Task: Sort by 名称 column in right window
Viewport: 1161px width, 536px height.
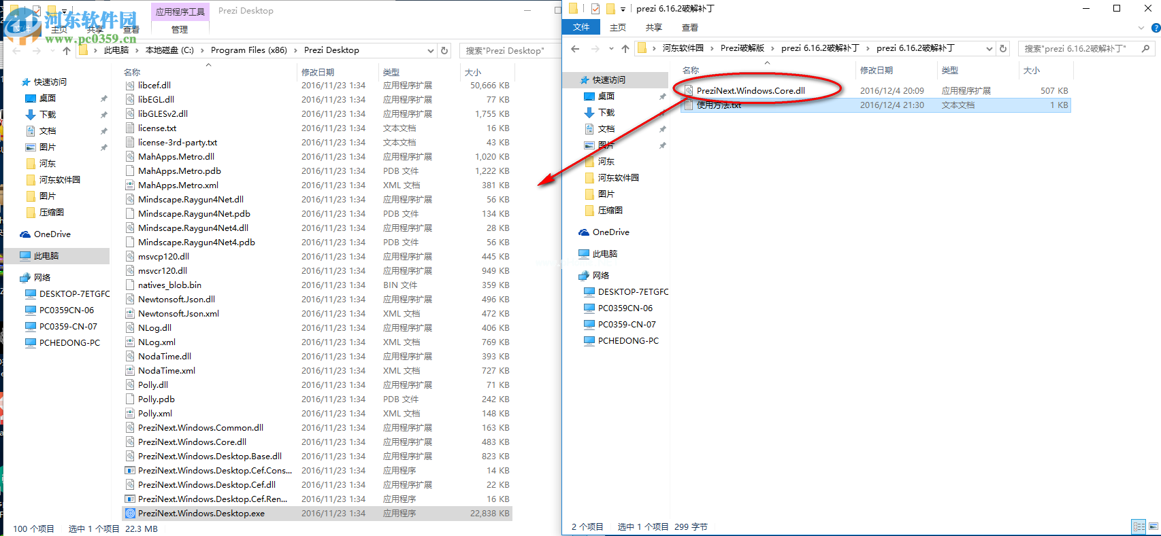Action: (691, 70)
